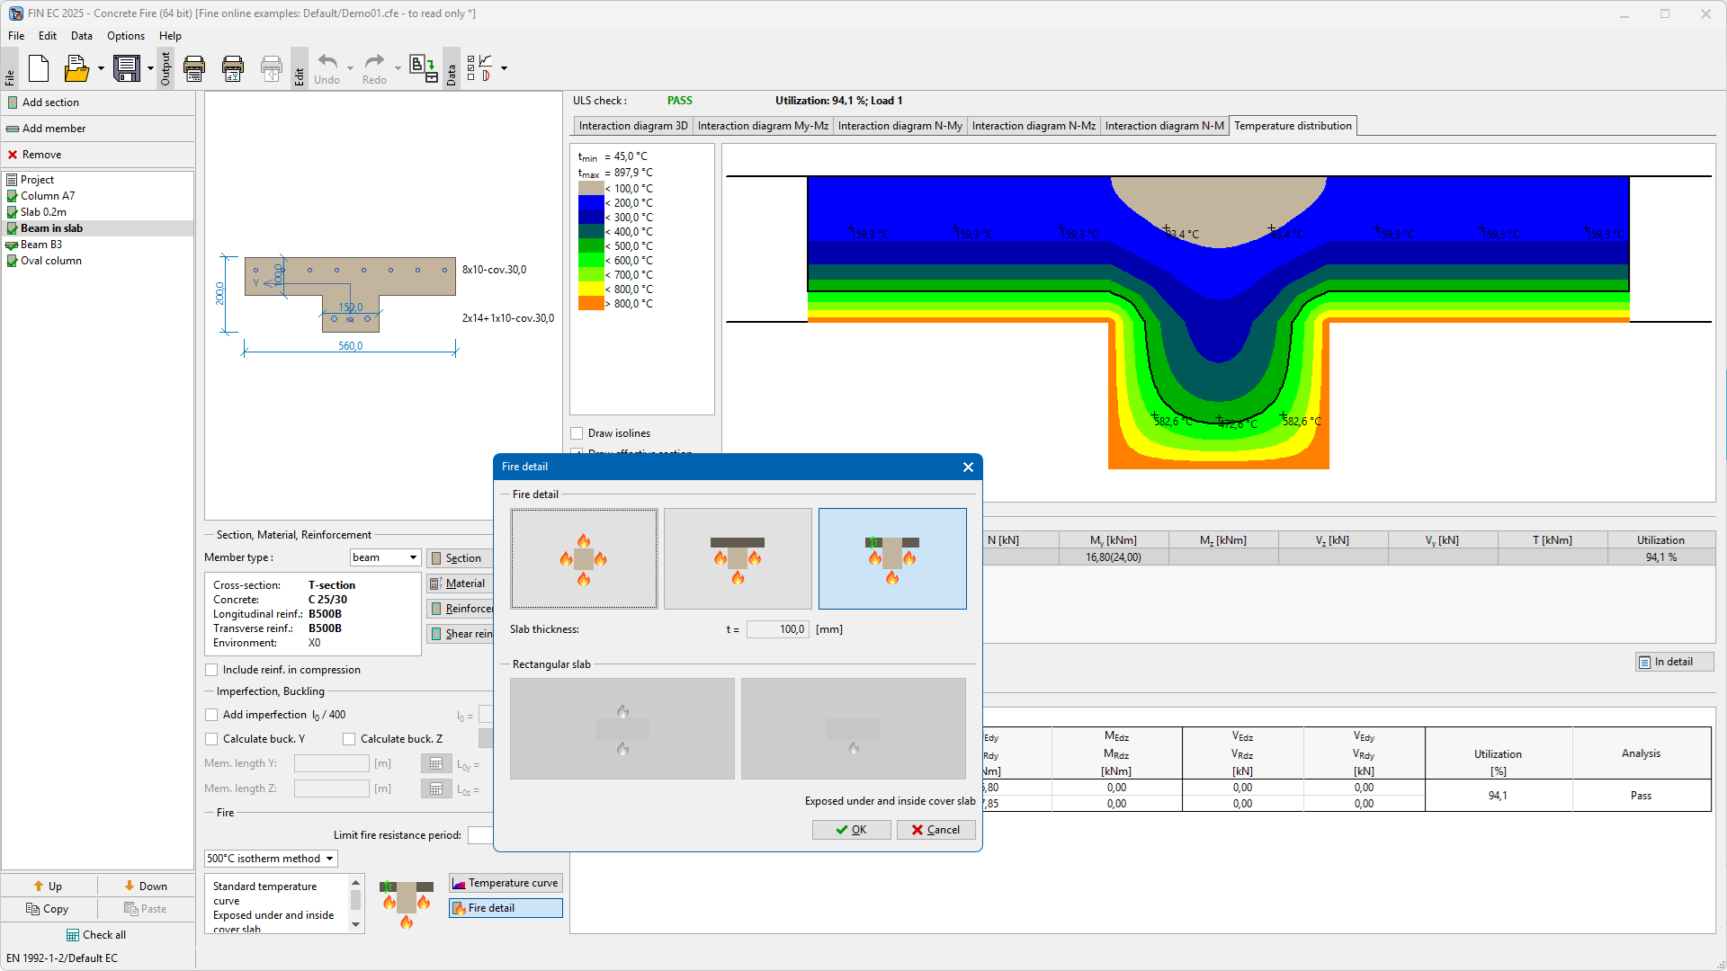Click the Slab thickness input field
Screen dimensions: 1727x971
pyautogui.click(x=777, y=629)
